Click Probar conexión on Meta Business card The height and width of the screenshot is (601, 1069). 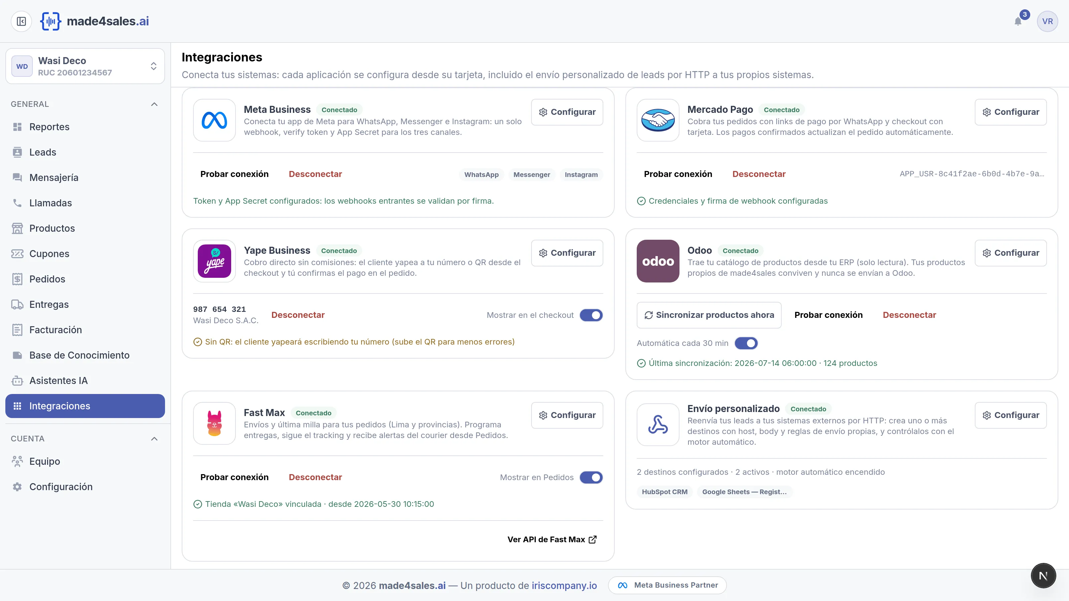coord(235,174)
